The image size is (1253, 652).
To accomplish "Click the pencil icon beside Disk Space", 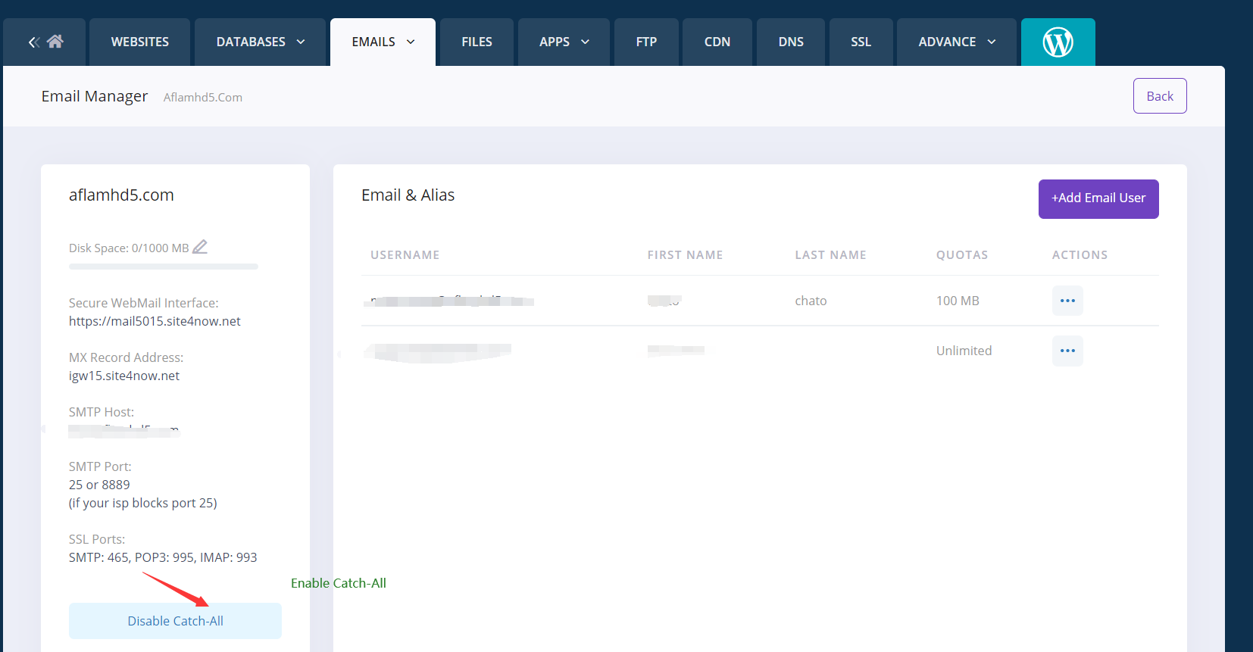I will coord(200,247).
